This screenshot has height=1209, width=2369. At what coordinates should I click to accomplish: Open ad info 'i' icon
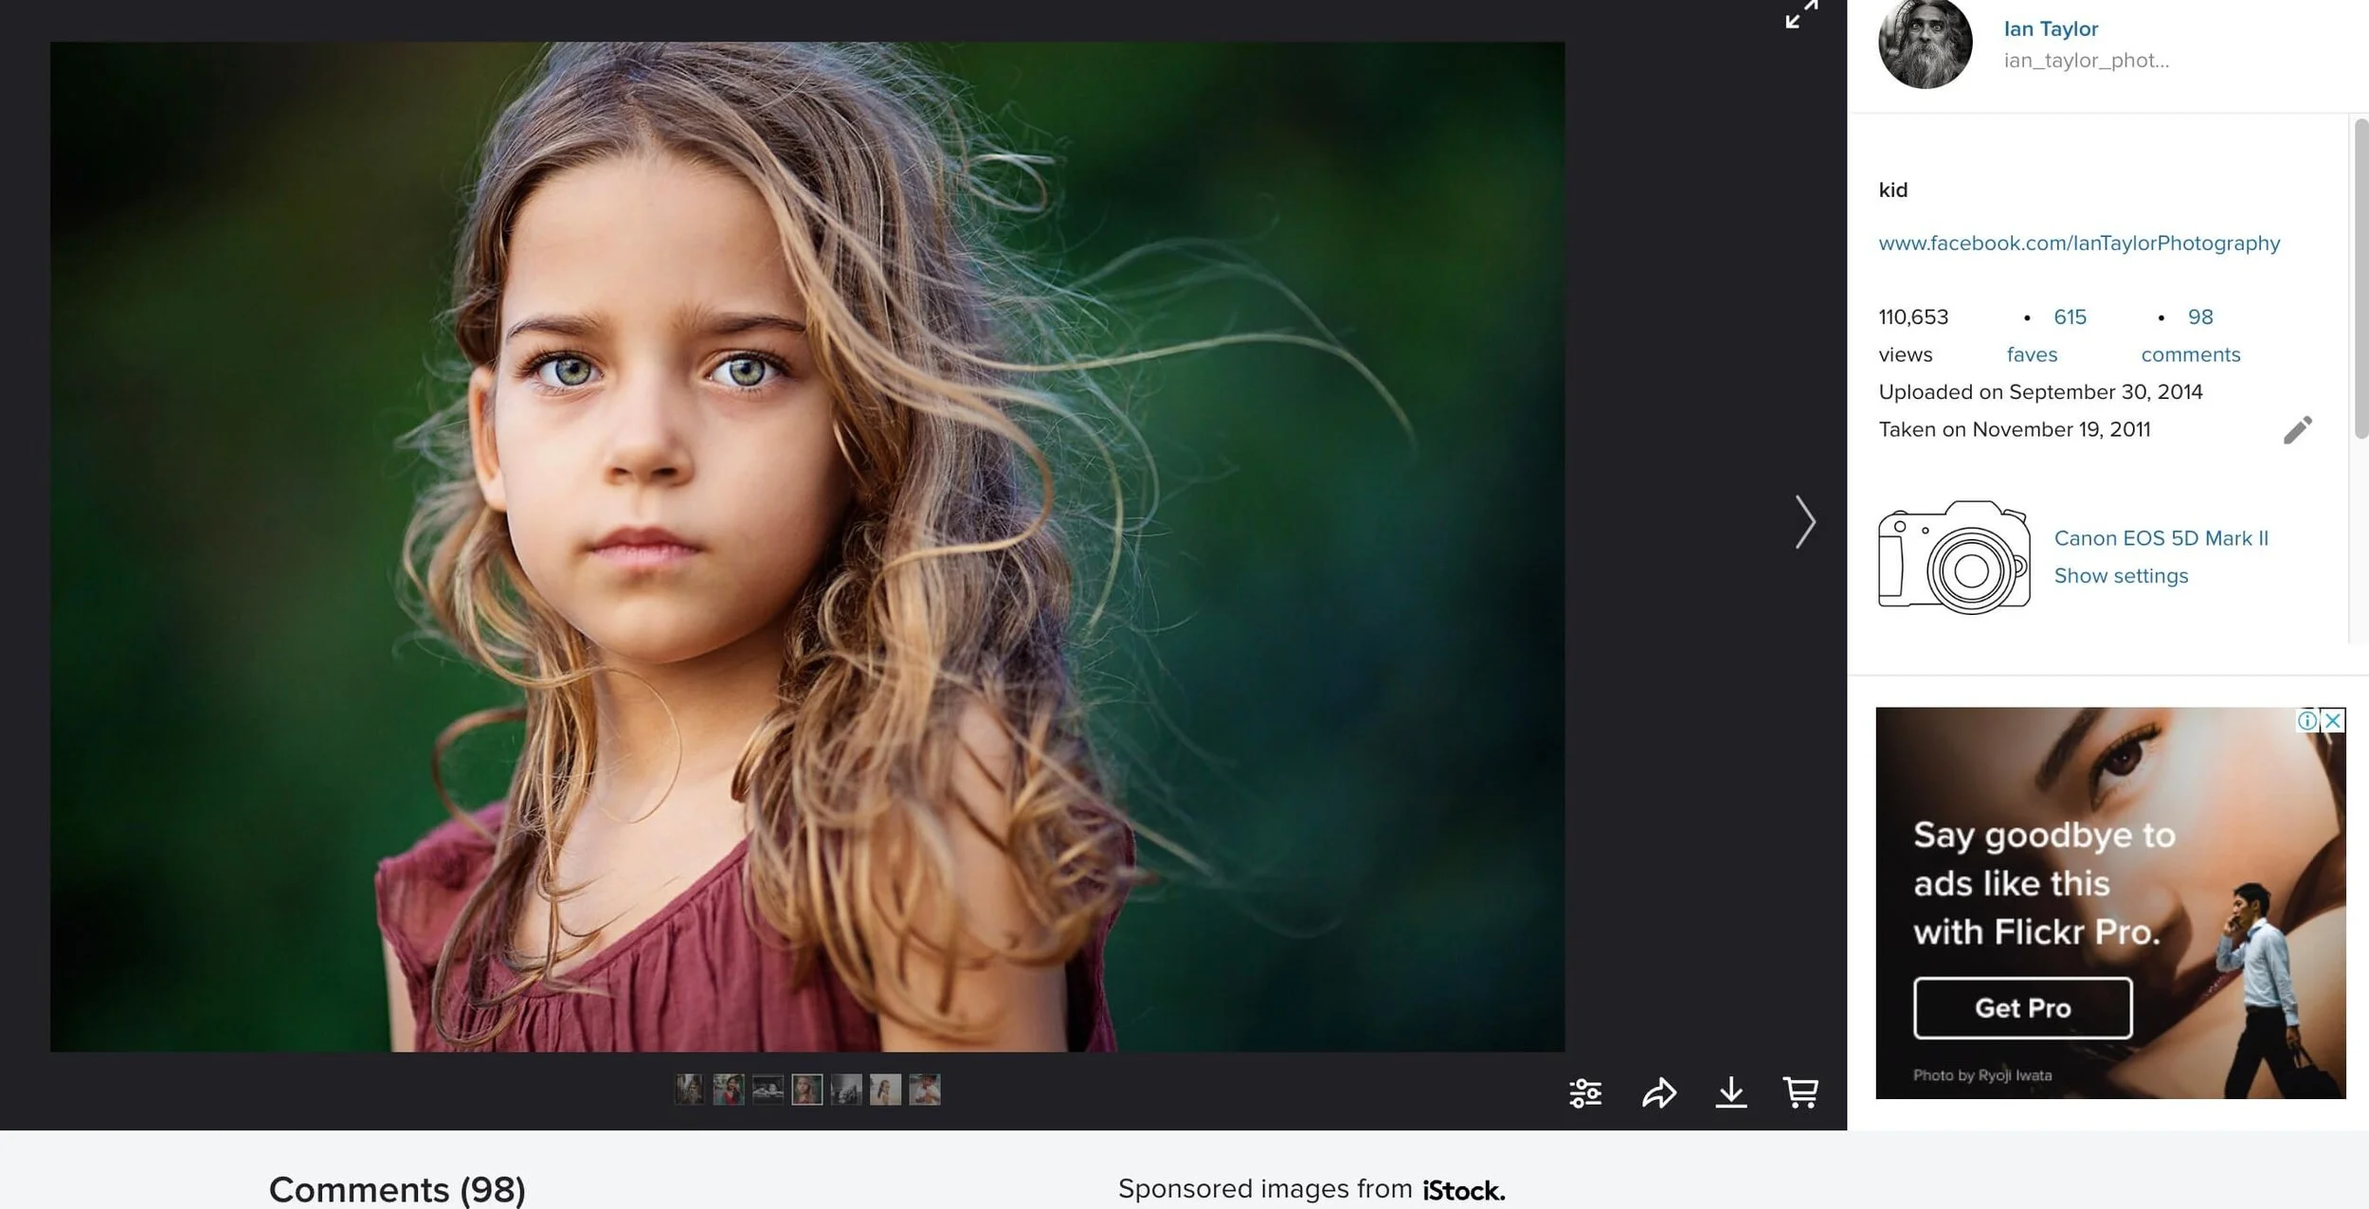[x=2307, y=720]
